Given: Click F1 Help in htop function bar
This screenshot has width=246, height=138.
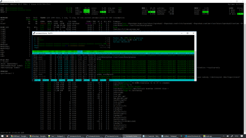Looking at the screenshot, I should click(x=36, y=80).
